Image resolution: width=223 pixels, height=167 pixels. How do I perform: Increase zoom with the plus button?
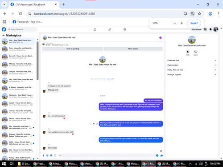(182, 23)
